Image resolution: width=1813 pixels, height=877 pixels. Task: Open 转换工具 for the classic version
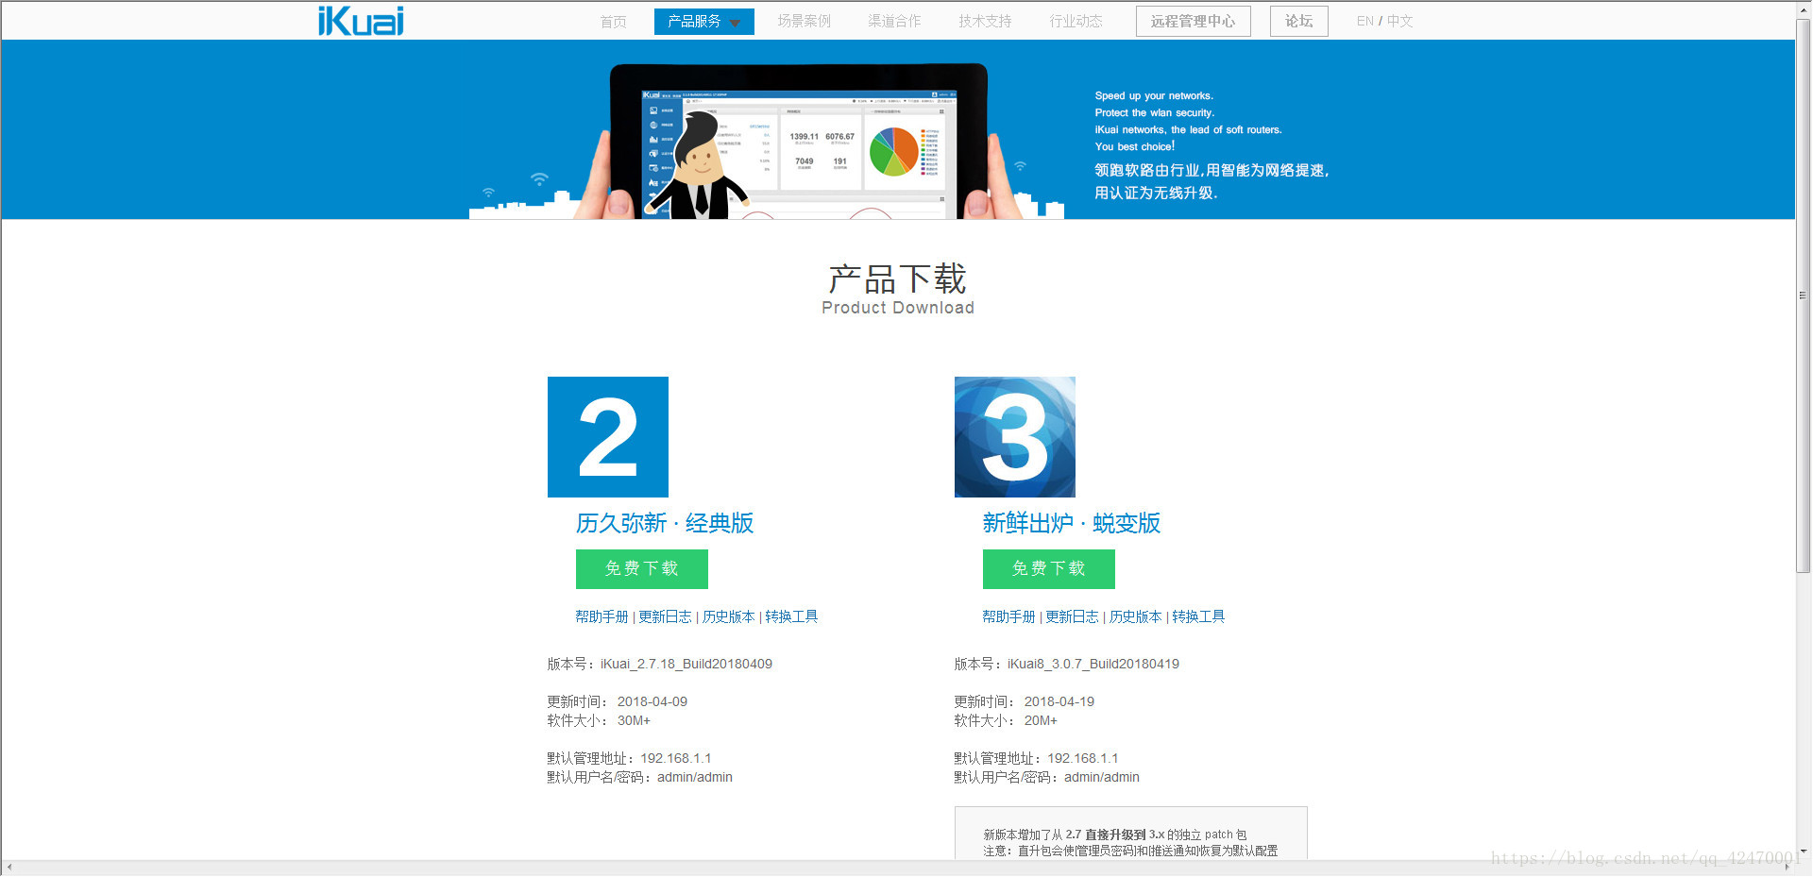point(791,616)
